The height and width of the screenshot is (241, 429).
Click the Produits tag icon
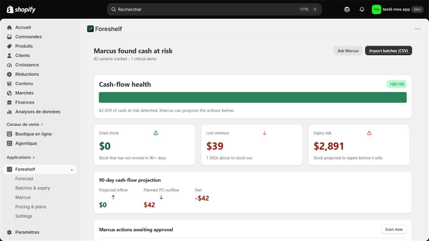(x=9, y=46)
